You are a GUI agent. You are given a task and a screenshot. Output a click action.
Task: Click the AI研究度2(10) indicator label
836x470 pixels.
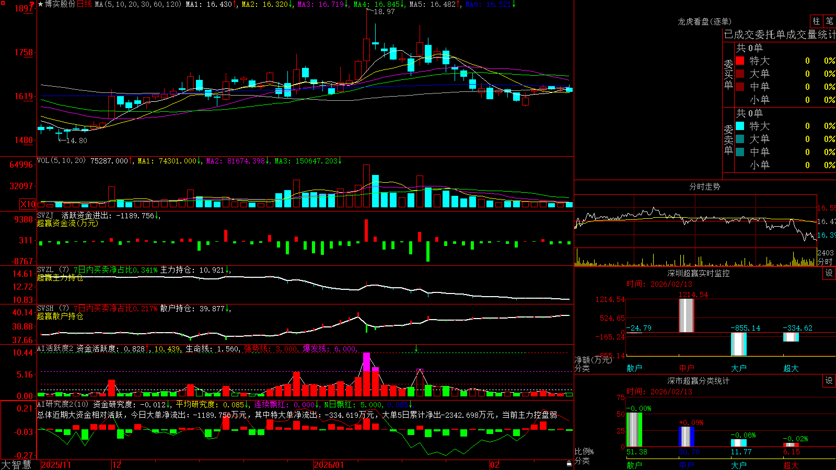pyautogui.click(x=63, y=404)
